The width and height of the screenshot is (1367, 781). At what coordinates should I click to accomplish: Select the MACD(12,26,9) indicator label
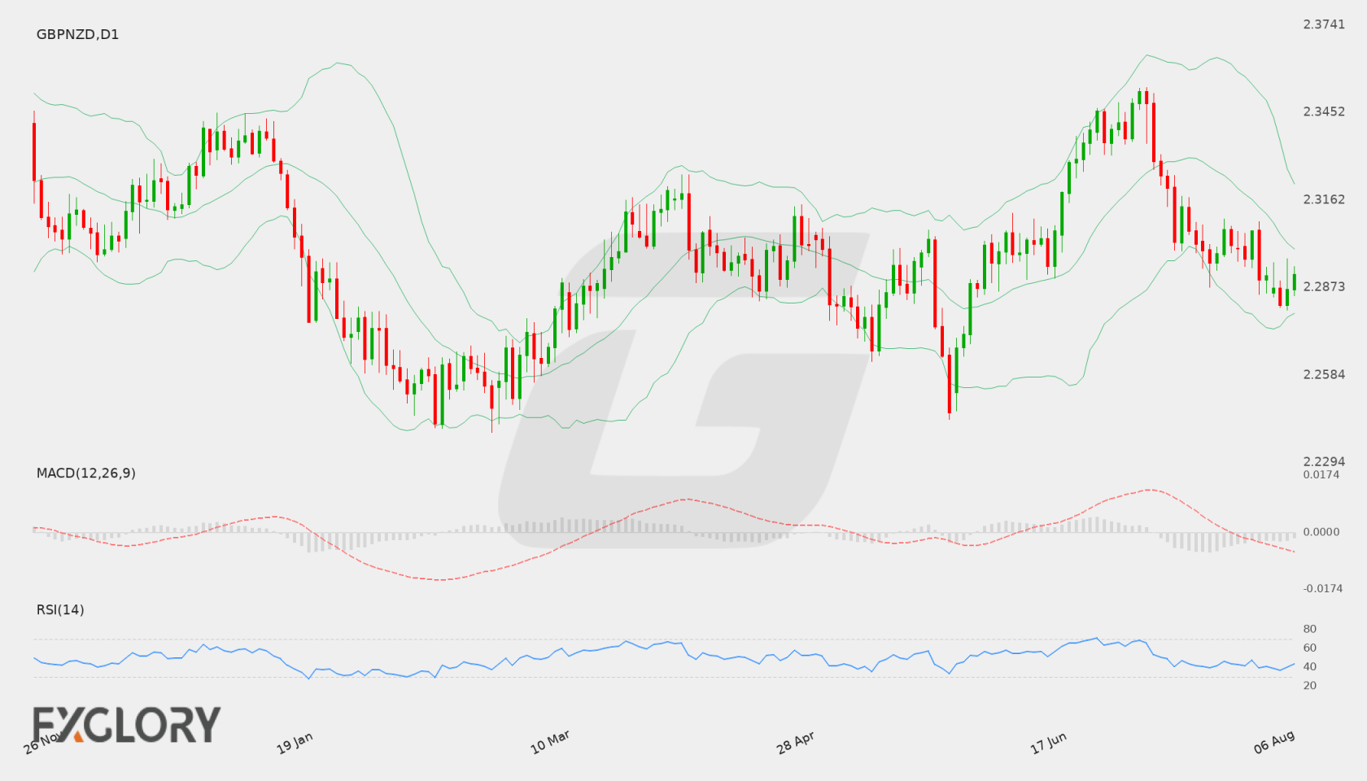tap(86, 473)
